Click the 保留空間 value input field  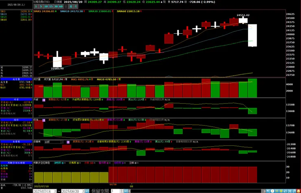(x=115, y=191)
